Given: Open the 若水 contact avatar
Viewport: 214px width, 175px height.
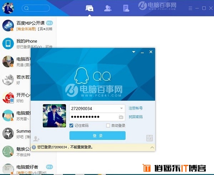Looking at the screenshot, I should (8, 79).
